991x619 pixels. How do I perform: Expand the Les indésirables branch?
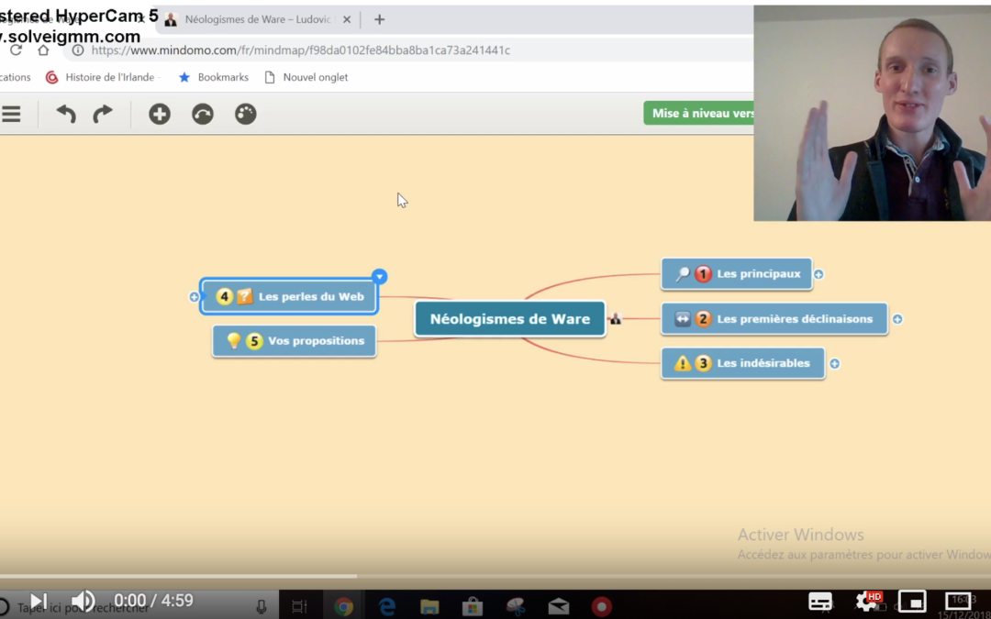coord(834,363)
